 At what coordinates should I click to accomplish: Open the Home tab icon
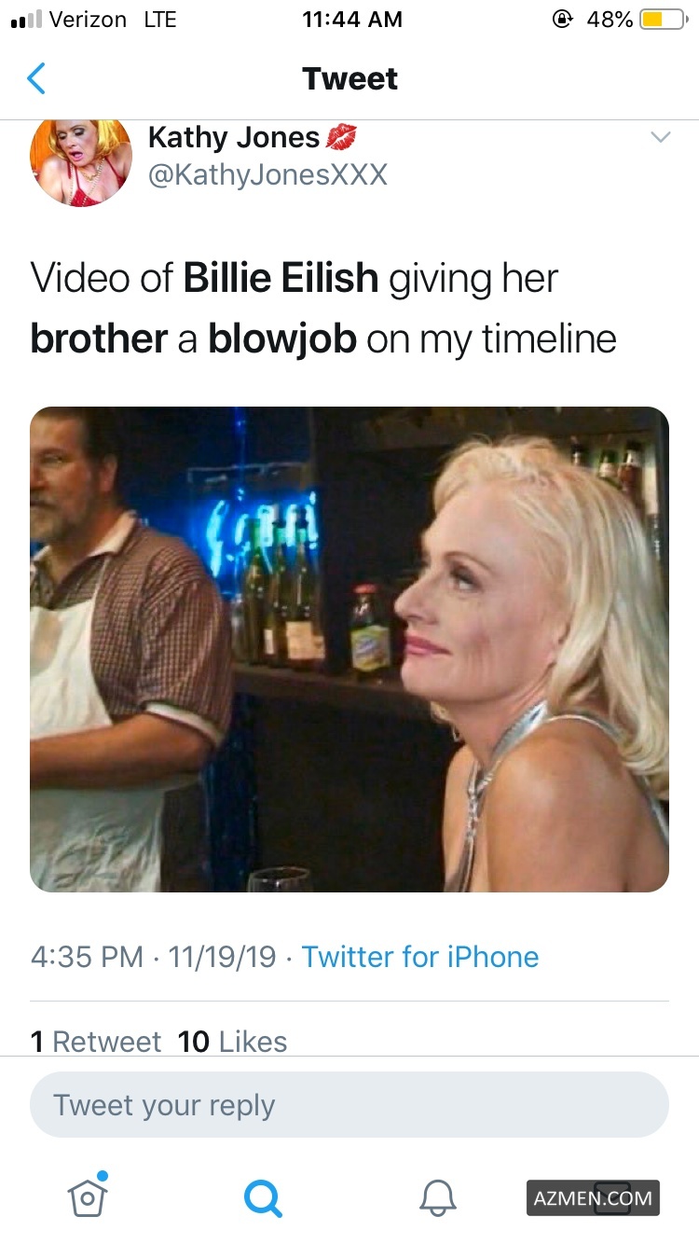pos(88,1196)
